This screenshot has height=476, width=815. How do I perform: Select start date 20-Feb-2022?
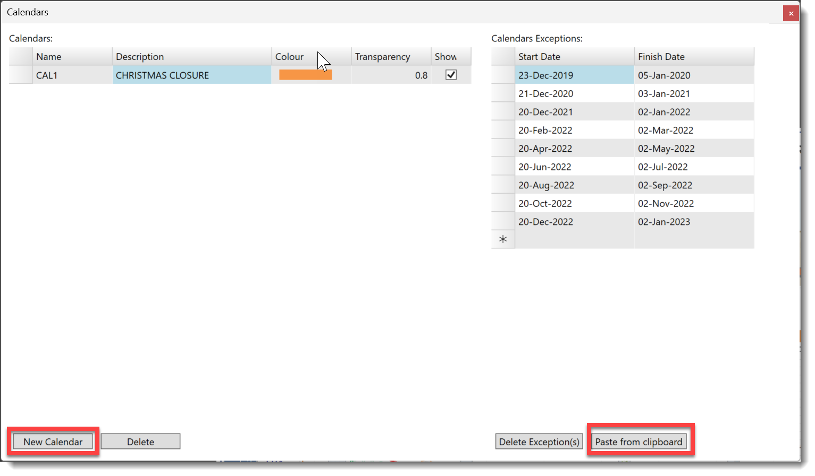point(575,130)
